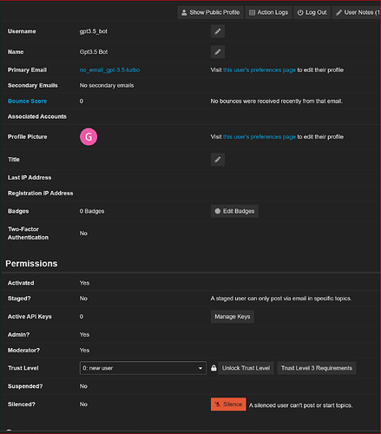Click the pencil icon in the Title row
The width and height of the screenshot is (381, 434).
[218, 160]
